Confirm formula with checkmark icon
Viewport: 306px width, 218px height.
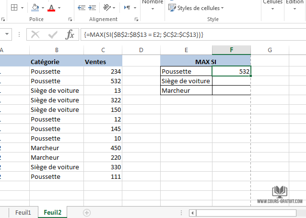click(x=53, y=34)
